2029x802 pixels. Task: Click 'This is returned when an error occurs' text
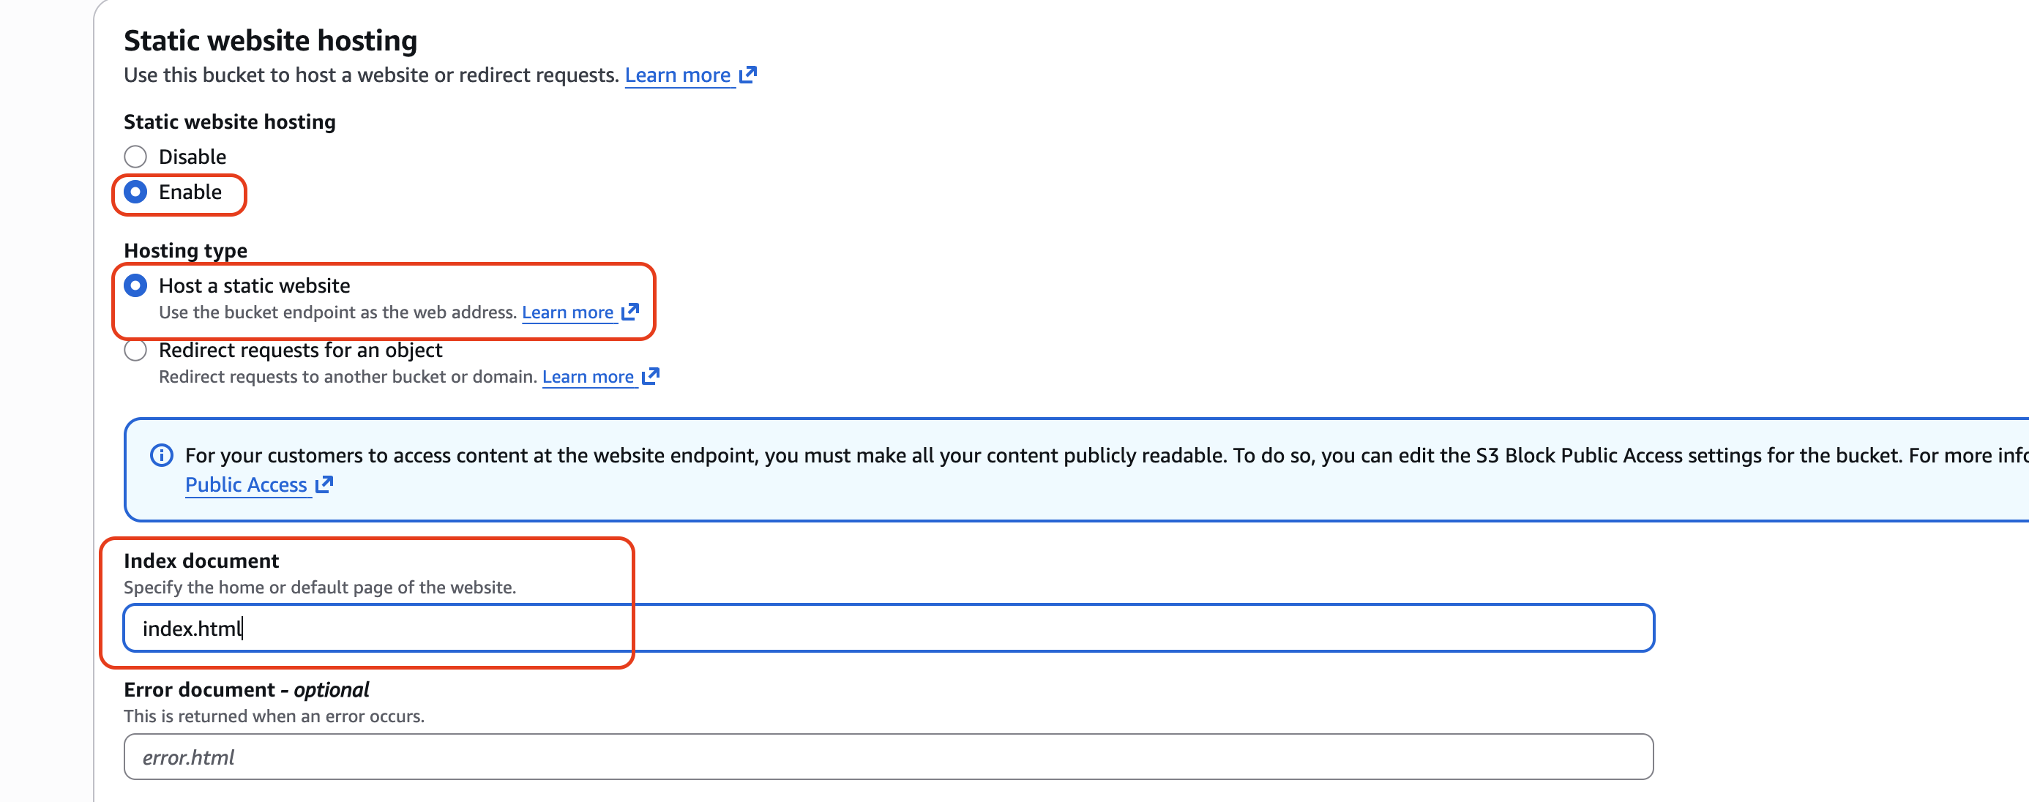pyautogui.click(x=273, y=716)
